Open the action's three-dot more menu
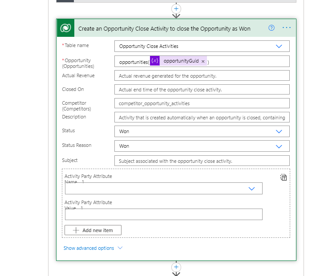Viewport: 324px width, 276px height. [287, 28]
